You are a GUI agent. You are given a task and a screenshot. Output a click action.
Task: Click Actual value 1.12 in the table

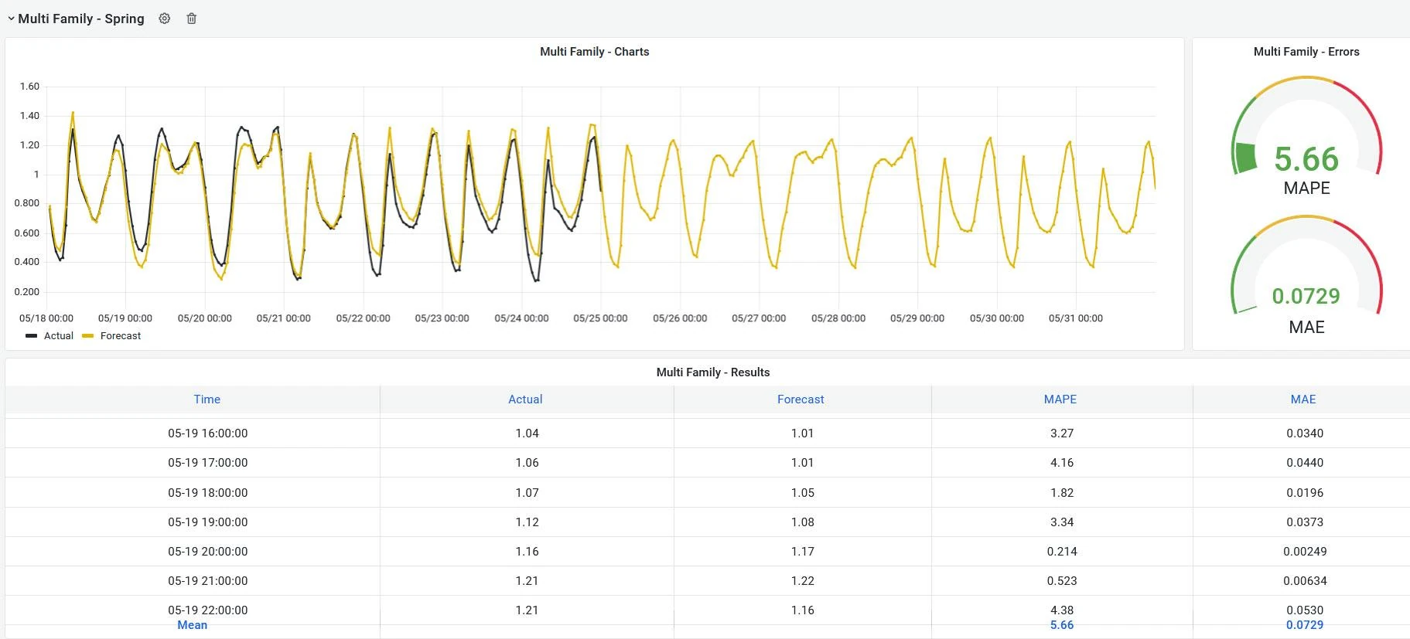[x=527, y=522]
